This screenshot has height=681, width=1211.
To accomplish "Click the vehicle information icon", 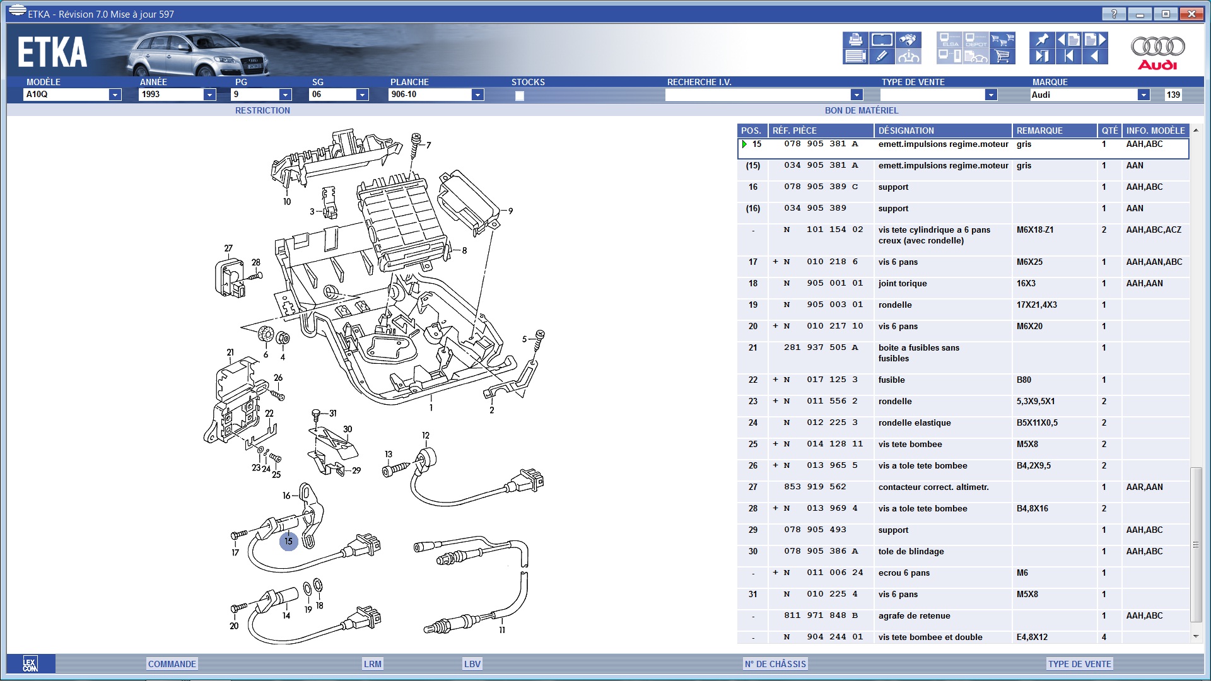I will (908, 56).
